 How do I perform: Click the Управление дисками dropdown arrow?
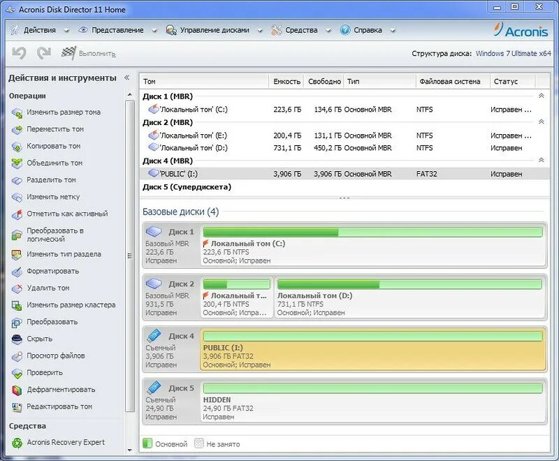[x=260, y=31]
